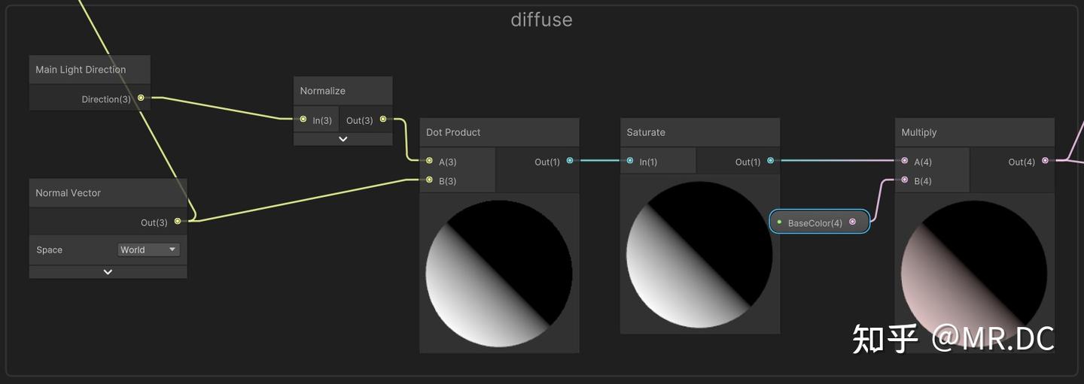Select the Saturate node title
The height and width of the screenshot is (384, 1084).
646,132
